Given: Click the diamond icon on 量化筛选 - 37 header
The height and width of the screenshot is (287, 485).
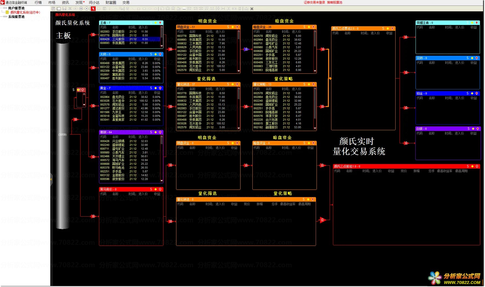Looking at the screenshot, I should click(x=233, y=84).
